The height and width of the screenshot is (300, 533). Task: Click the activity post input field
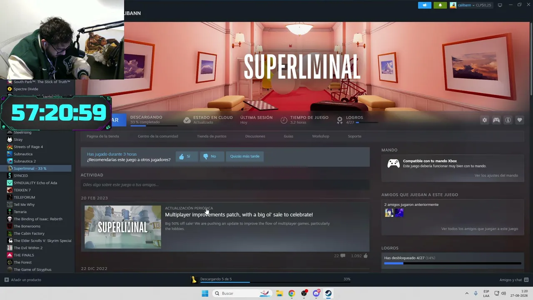point(225,185)
